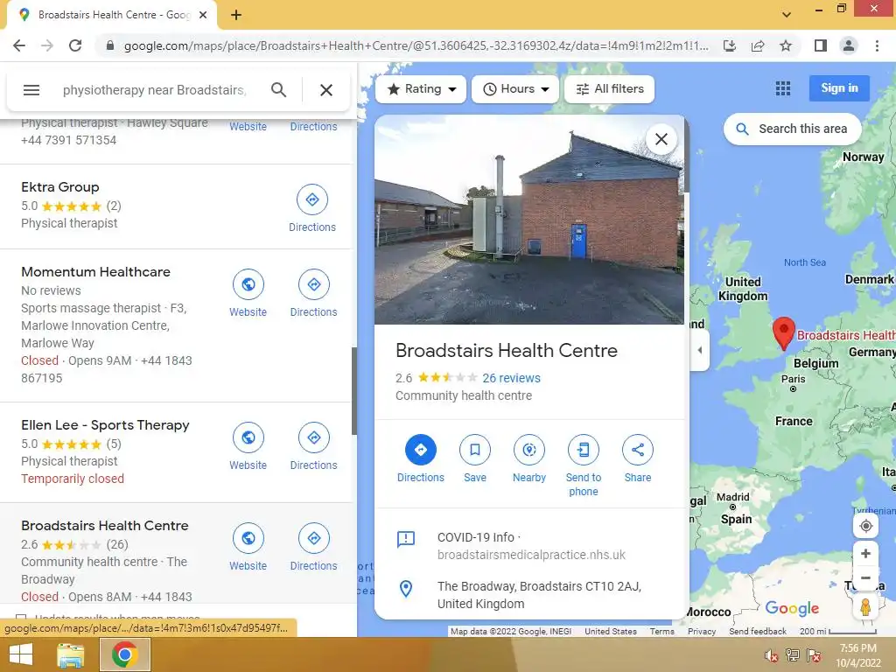Open the Rating filter dropdown
The image size is (896, 672).
421,89
